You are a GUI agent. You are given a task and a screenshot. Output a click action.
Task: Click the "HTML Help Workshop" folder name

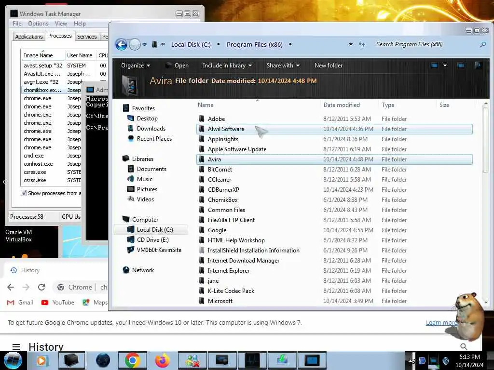236,240
